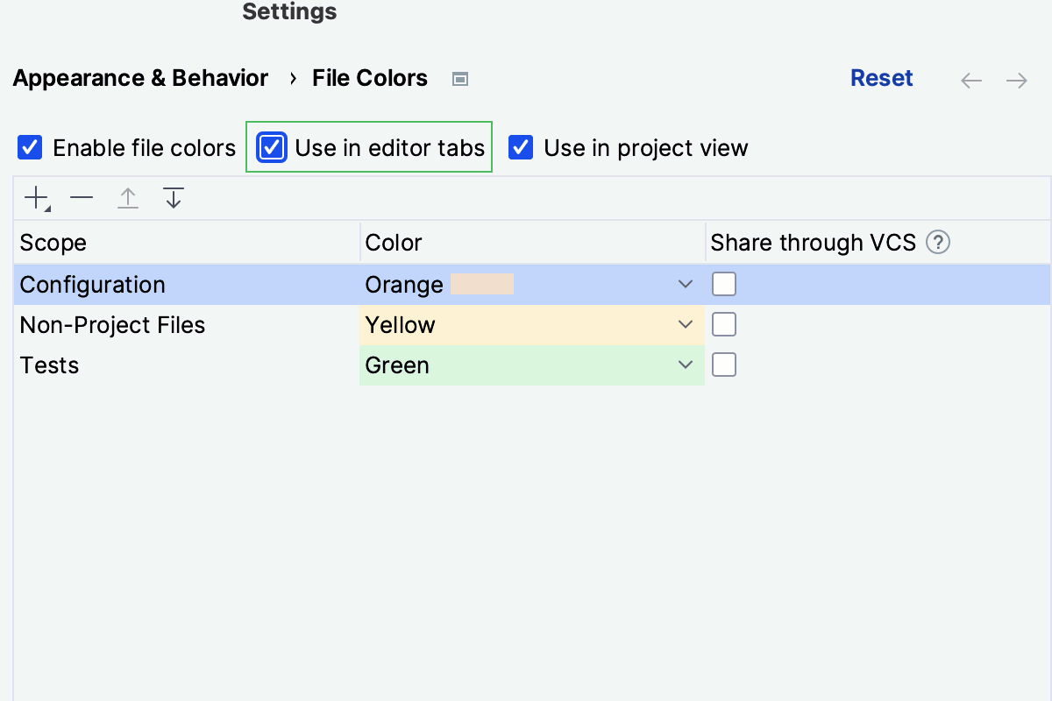Click the Add scope icon
Screen dimensions: 1052x701
click(x=32, y=197)
